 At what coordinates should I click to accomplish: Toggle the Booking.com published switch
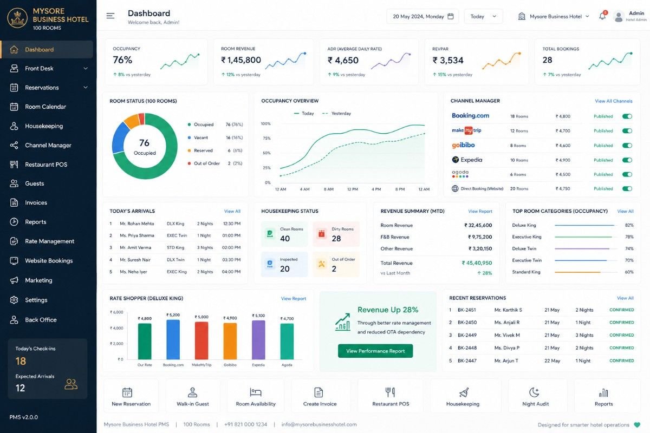627,116
